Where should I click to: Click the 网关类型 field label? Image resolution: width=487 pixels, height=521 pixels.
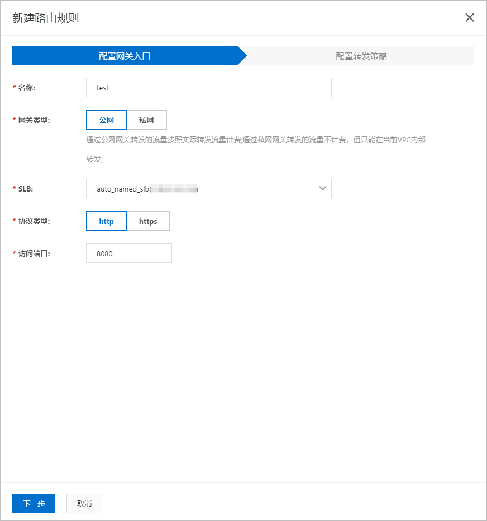(x=34, y=120)
